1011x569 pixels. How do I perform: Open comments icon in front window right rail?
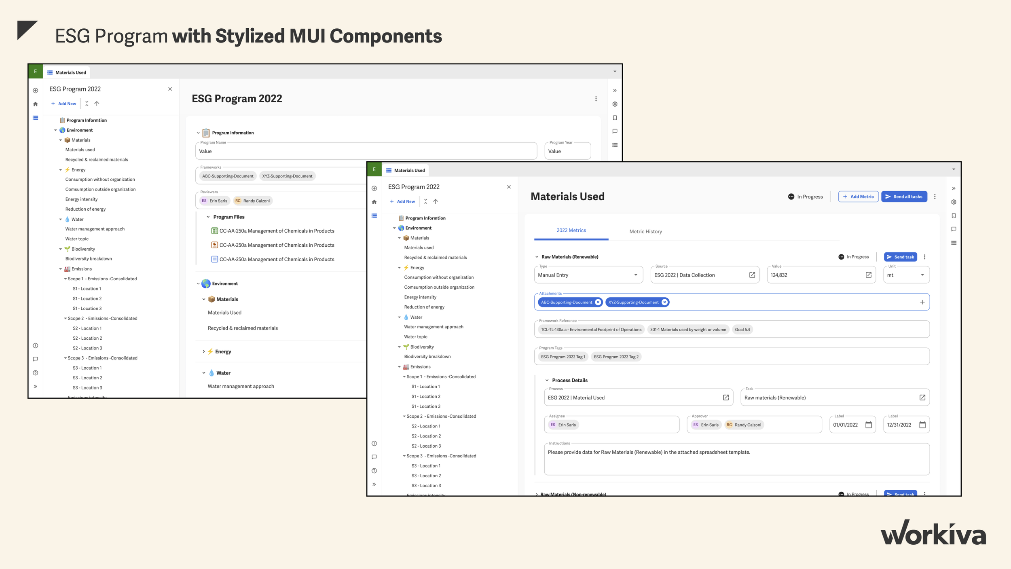[954, 229]
